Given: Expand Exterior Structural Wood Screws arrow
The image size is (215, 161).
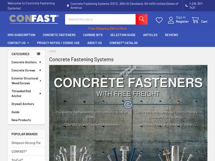Looking at the screenshot, I should tap(40, 80).
